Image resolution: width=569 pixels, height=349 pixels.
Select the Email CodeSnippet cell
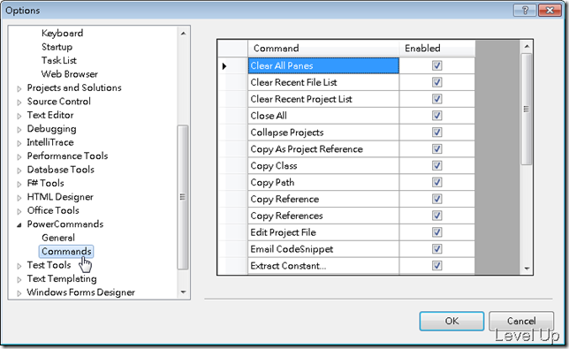(x=323, y=249)
